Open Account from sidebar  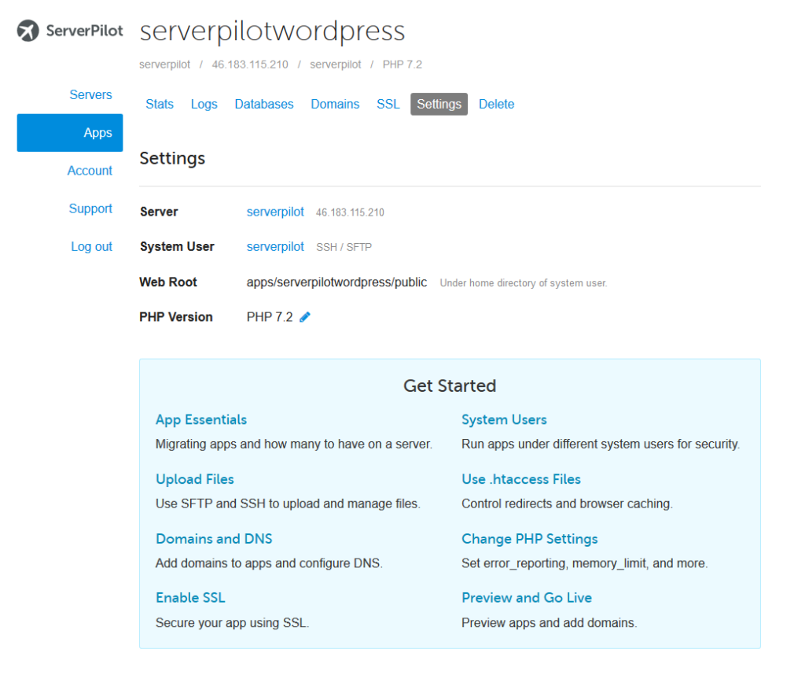click(x=90, y=171)
